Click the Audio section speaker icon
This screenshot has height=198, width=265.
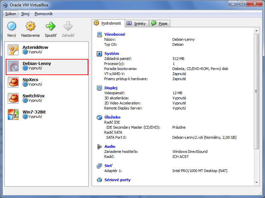(99, 147)
